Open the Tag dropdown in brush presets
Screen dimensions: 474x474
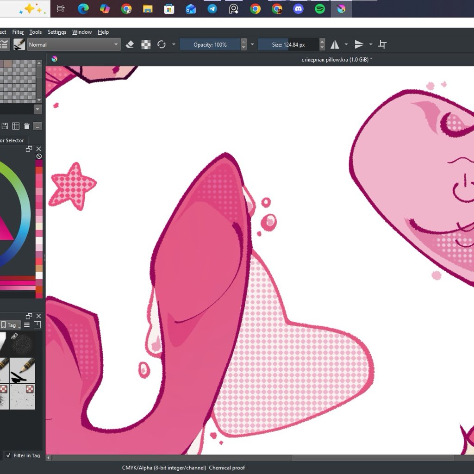tap(11, 325)
